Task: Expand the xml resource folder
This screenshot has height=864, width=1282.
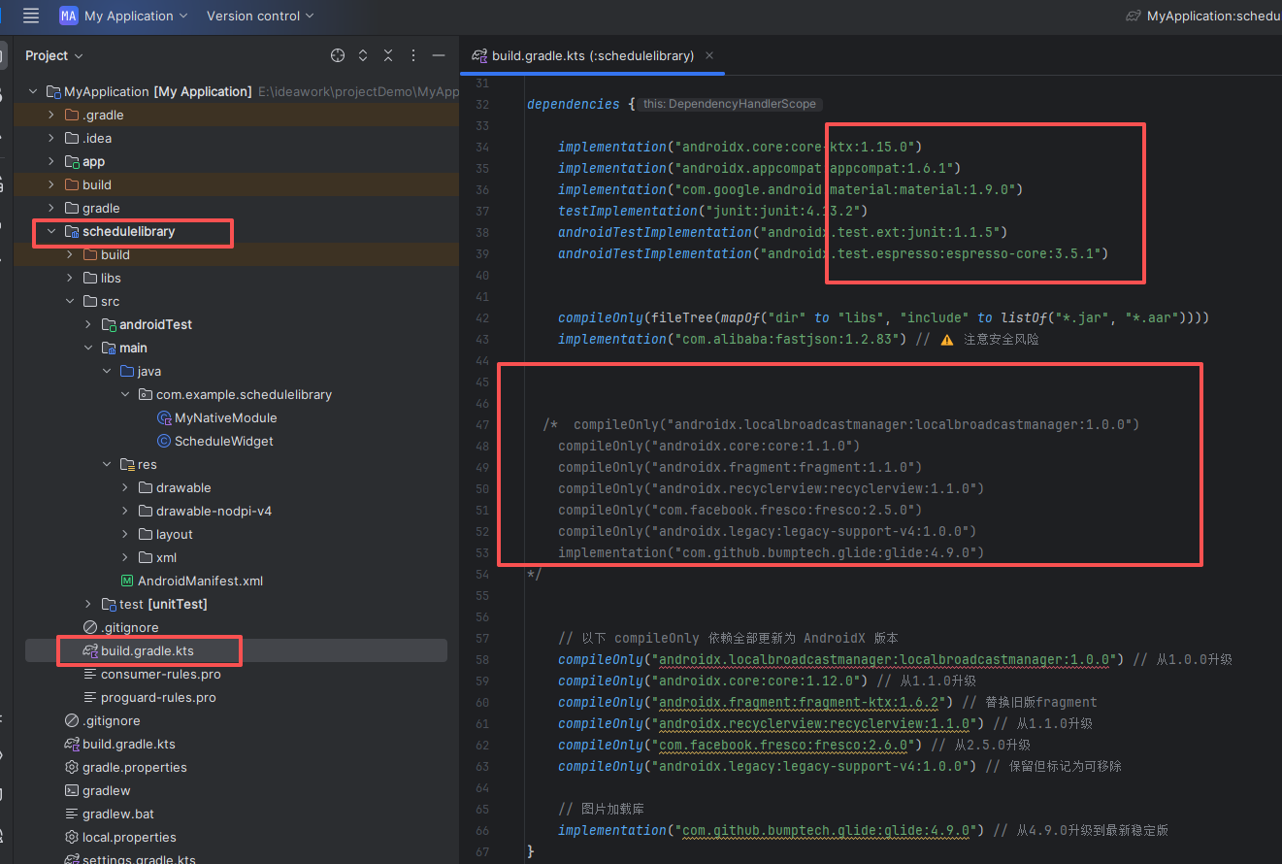Action: coord(125,557)
